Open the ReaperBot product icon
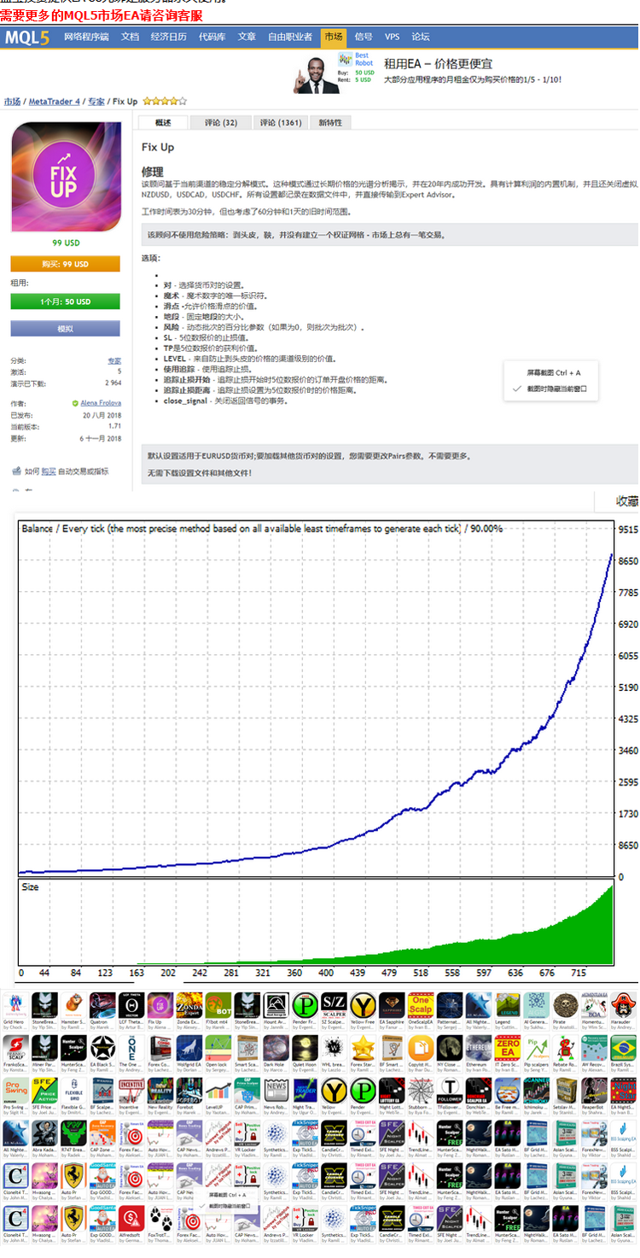Image resolution: width=640 pixels, height=1258 pixels. coord(595,1091)
